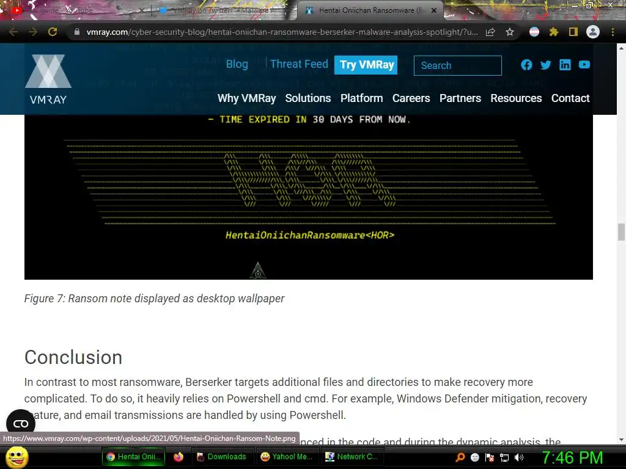Open the Threat Feed link
Image resolution: width=626 pixels, height=469 pixels.
(299, 64)
